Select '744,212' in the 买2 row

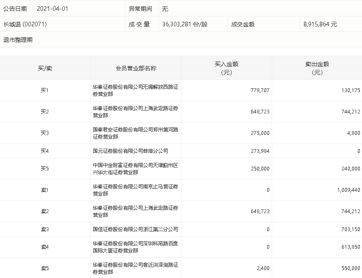point(351,112)
